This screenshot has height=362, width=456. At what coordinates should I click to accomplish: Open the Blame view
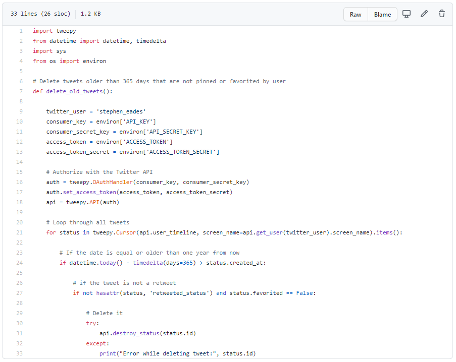click(x=382, y=14)
